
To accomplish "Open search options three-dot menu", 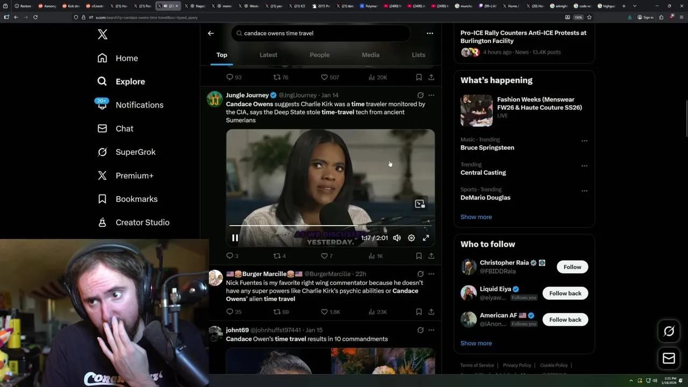I will pos(429,33).
